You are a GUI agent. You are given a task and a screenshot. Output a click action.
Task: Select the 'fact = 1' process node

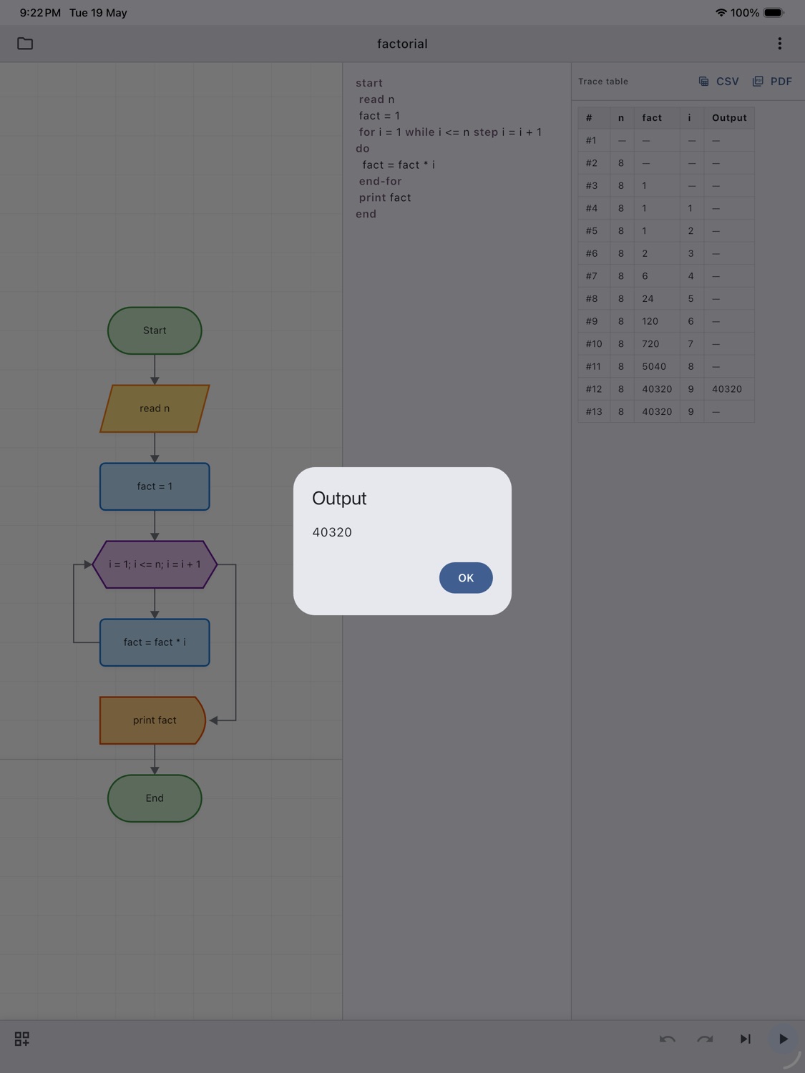[x=155, y=486]
